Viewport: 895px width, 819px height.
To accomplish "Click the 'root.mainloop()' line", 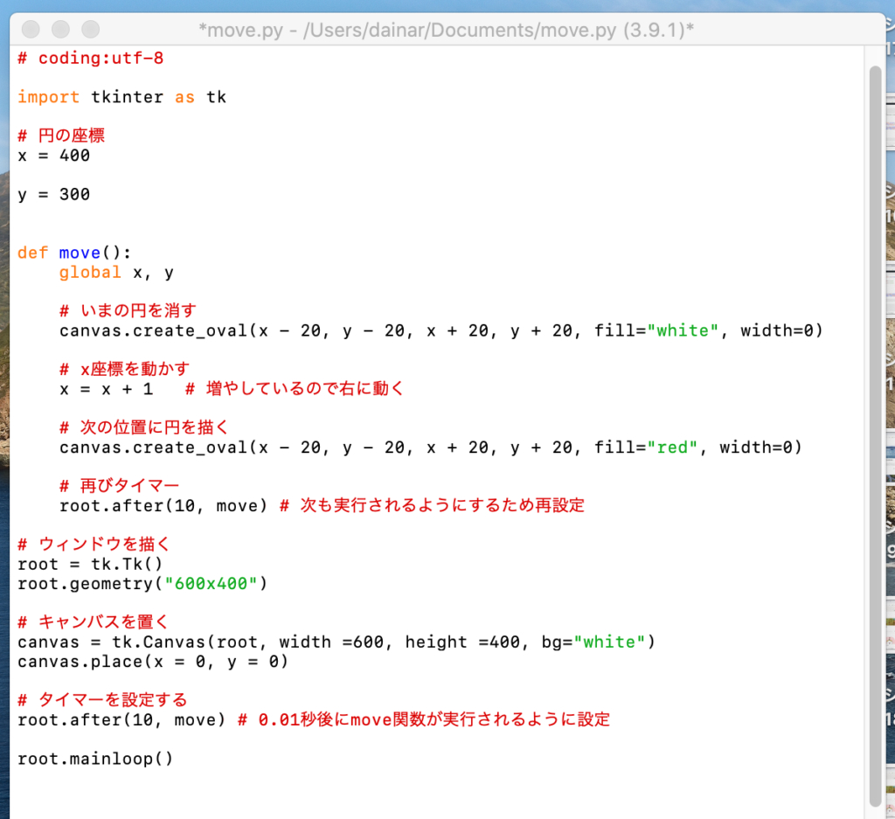I will [95, 759].
